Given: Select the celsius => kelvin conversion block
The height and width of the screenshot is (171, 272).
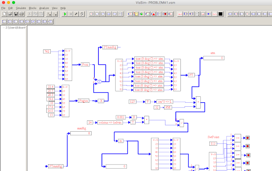Looking at the screenshot, I should pyautogui.click(x=110, y=123).
